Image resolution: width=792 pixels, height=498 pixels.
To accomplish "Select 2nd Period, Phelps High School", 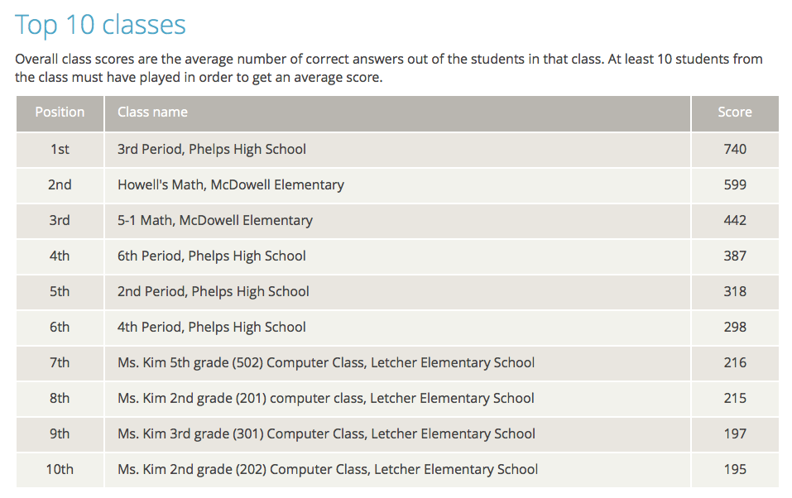I will [214, 292].
